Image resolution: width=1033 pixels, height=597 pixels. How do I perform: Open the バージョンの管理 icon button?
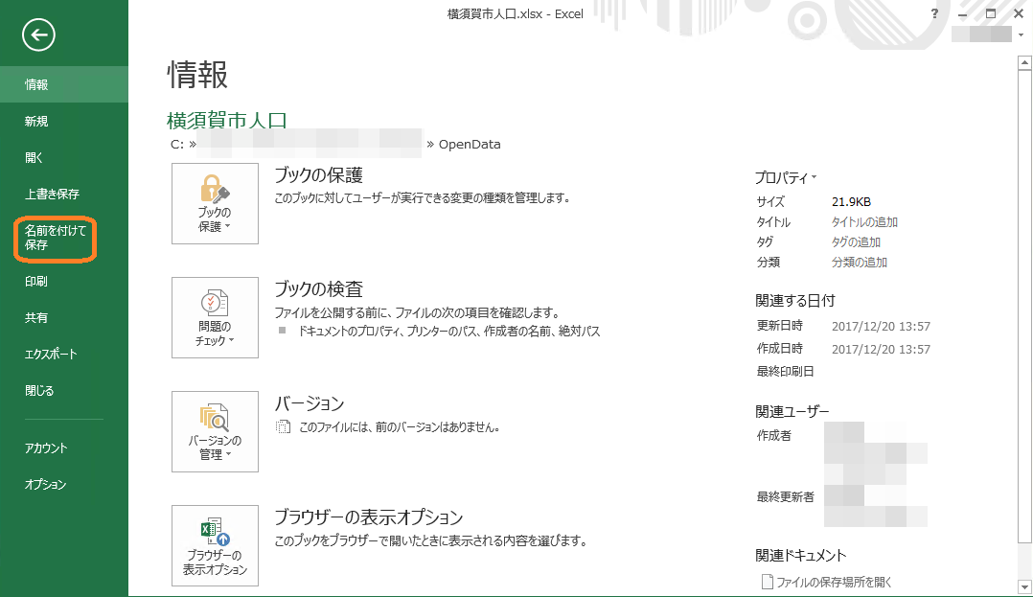pos(215,431)
